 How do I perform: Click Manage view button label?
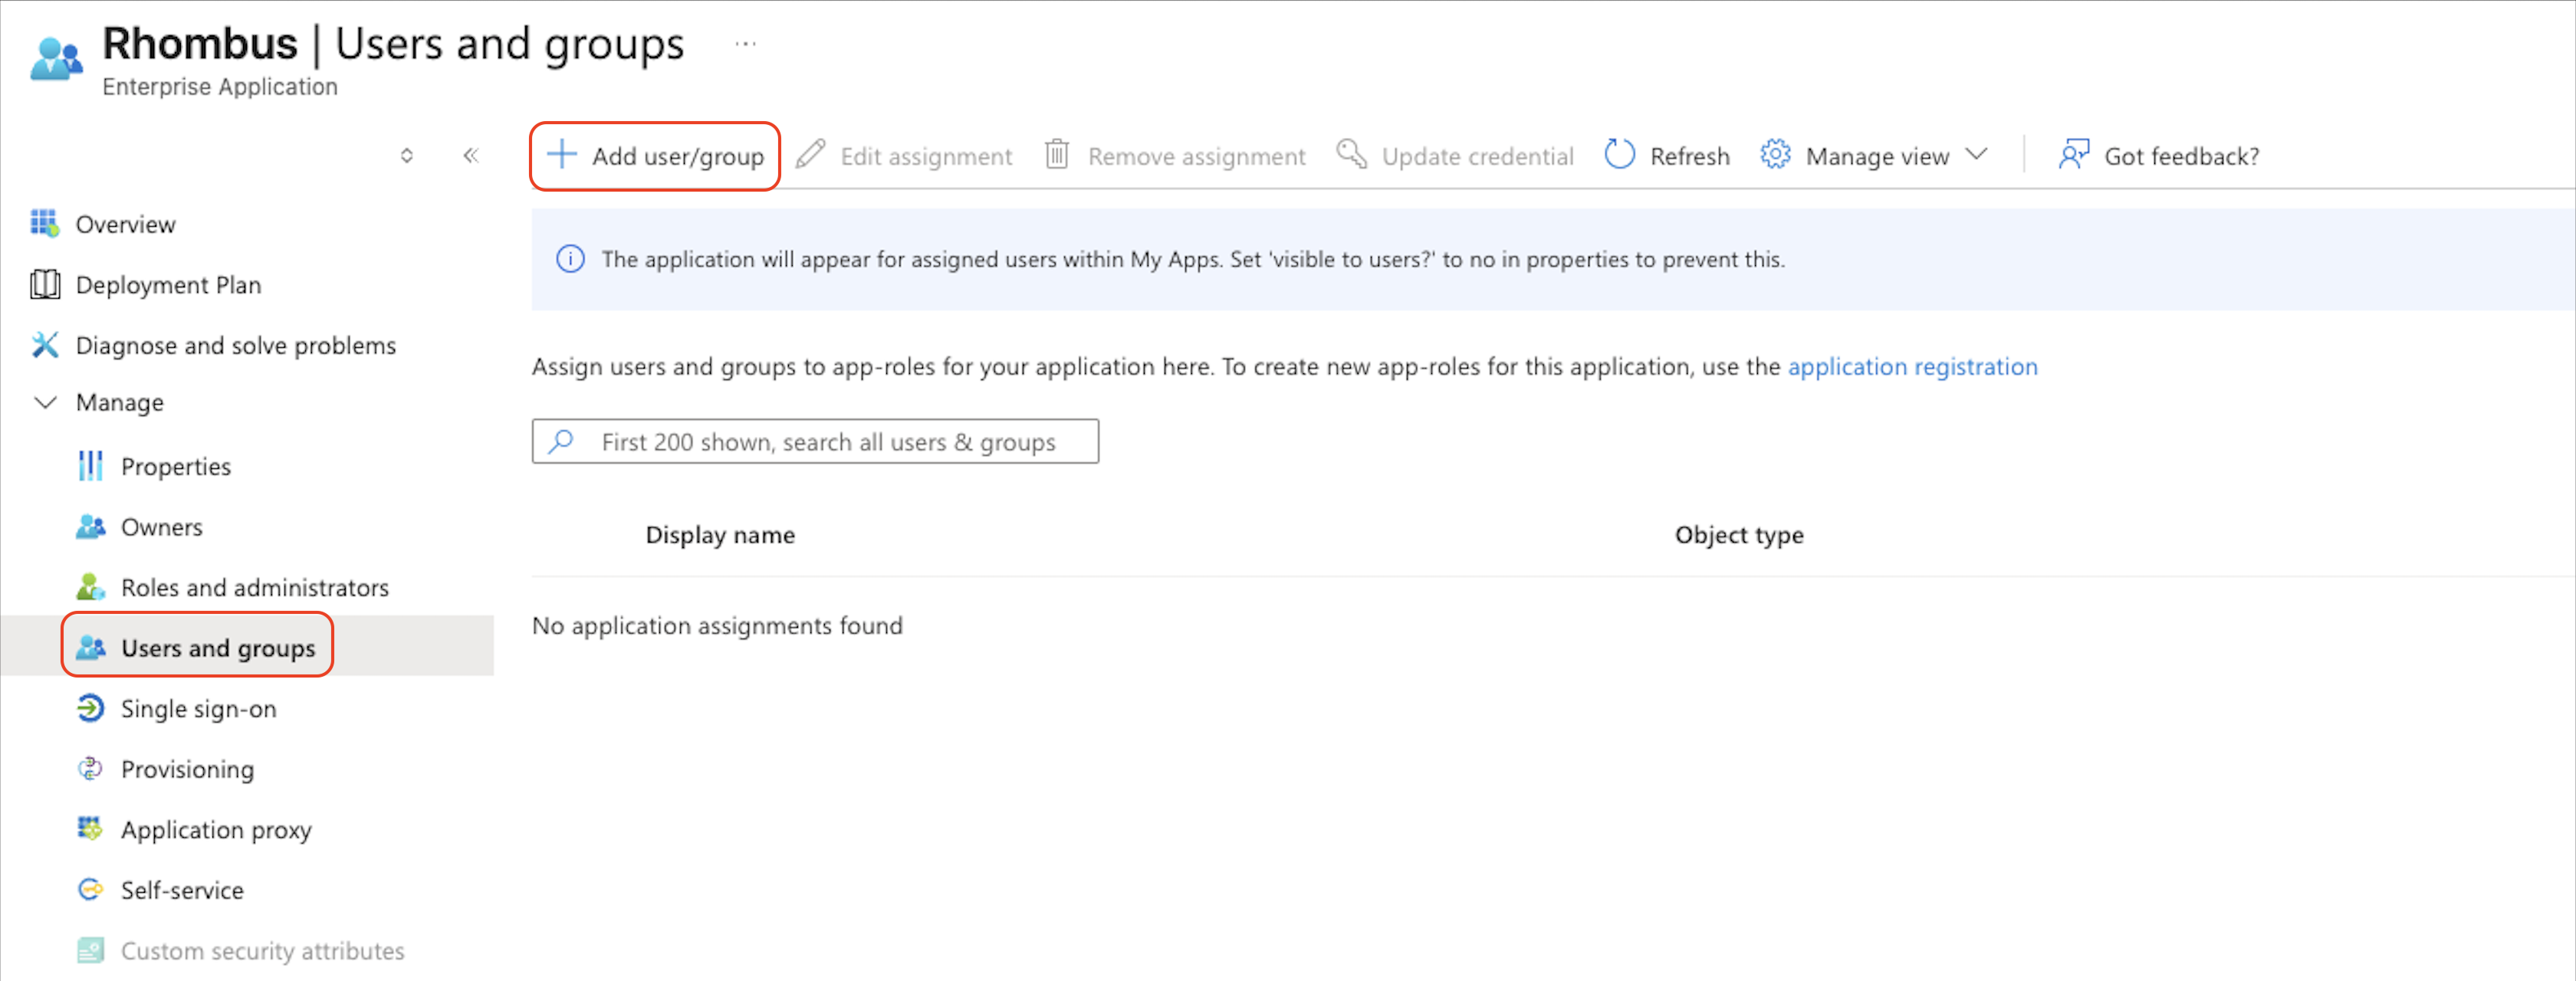coord(1877,156)
